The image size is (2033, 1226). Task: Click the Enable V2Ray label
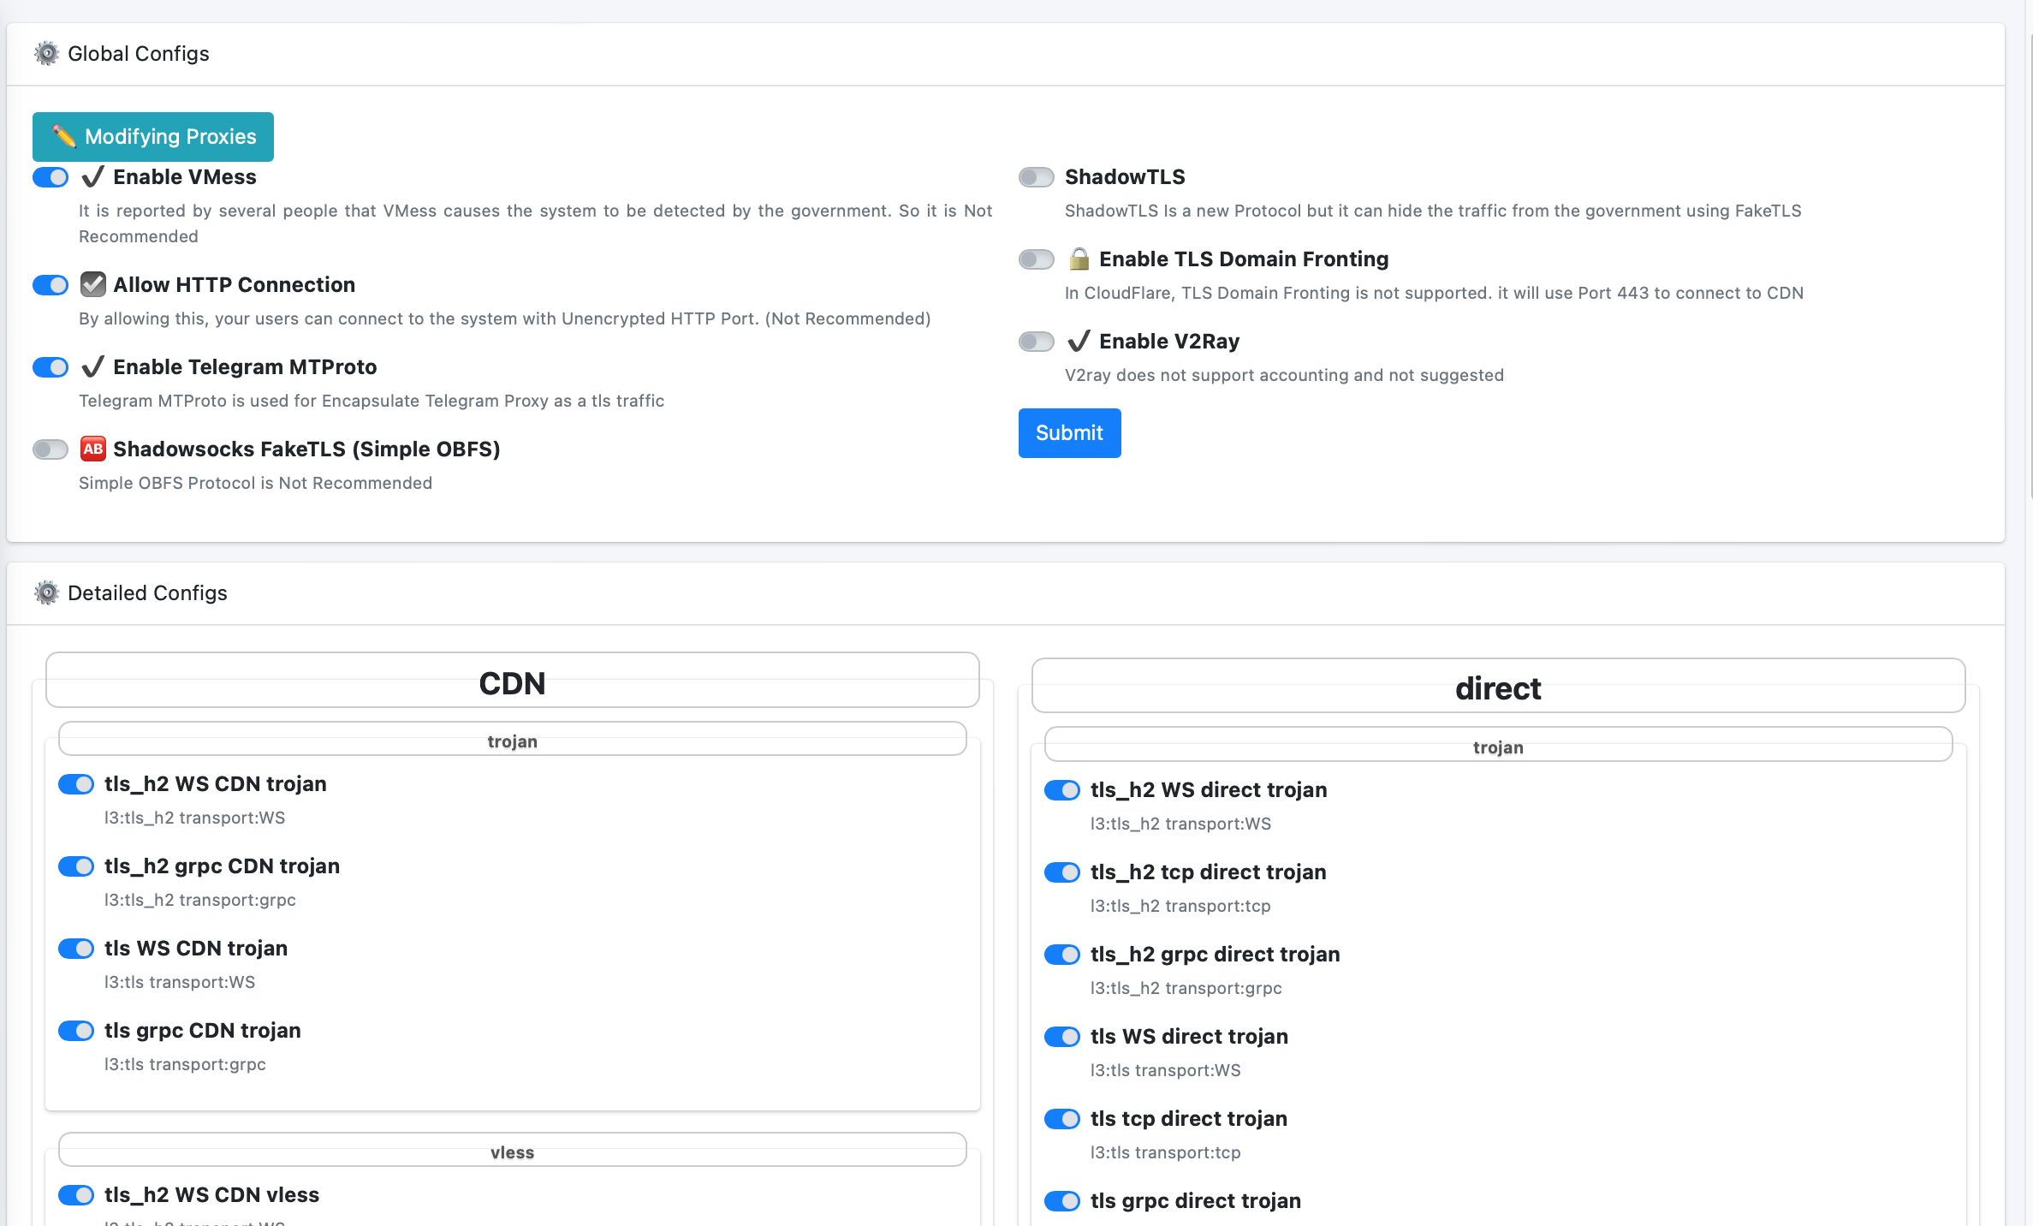tap(1169, 342)
